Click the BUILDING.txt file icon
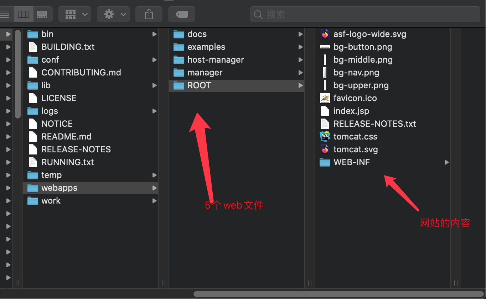 [x=33, y=47]
